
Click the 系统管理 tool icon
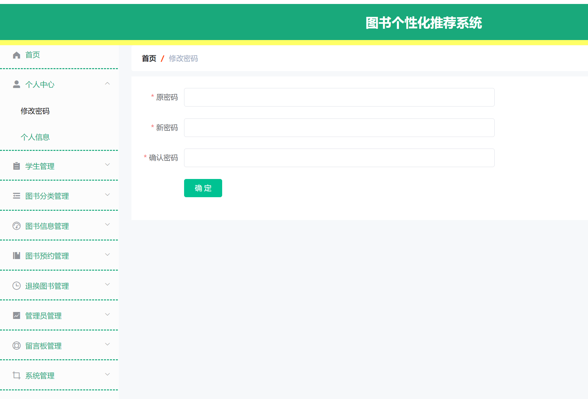point(17,375)
